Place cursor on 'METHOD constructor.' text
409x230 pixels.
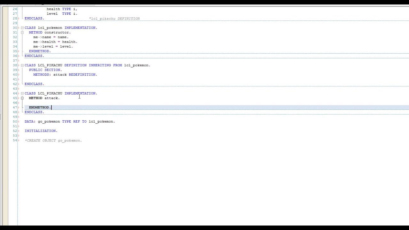[x=50, y=32]
